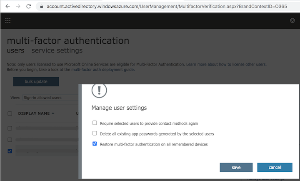Switch to the service settings tab

[x=57, y=50]
